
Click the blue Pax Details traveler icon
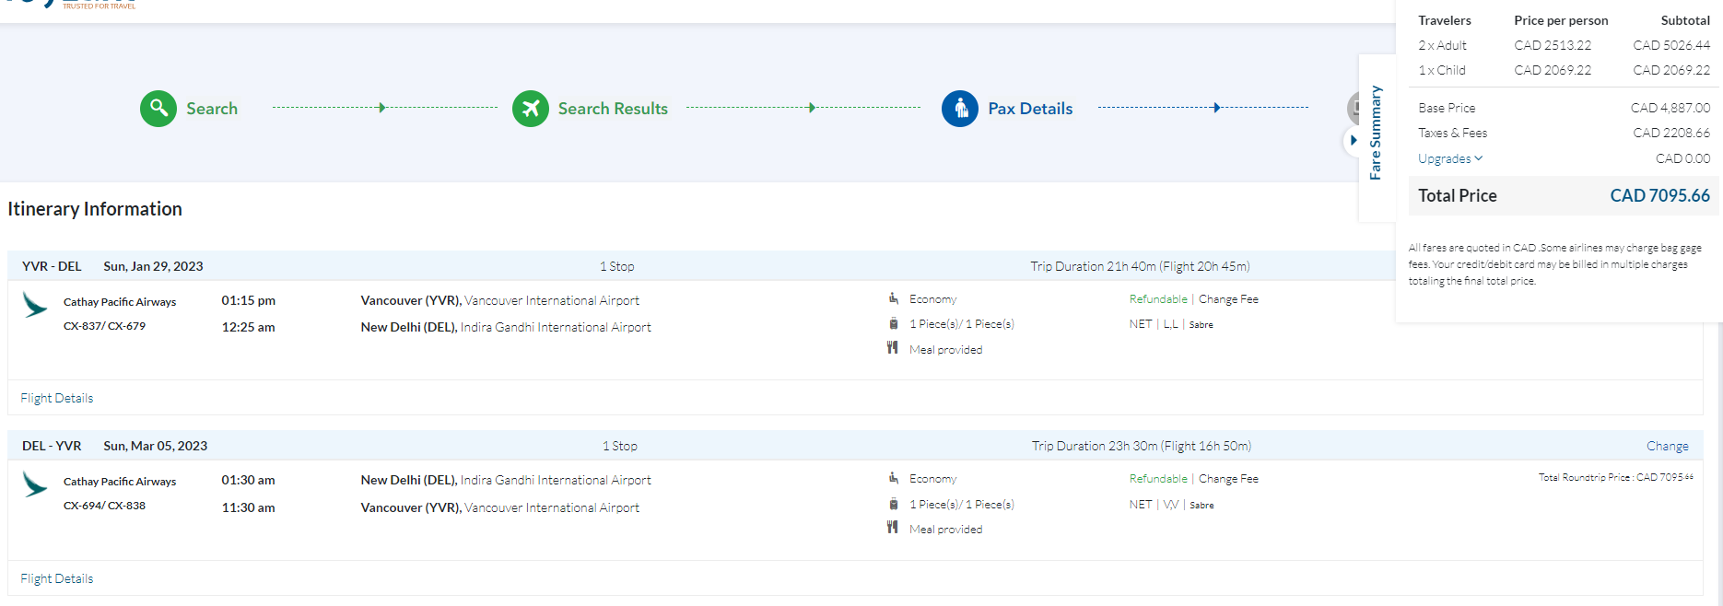pyautogui.click(x=959, y=109)
